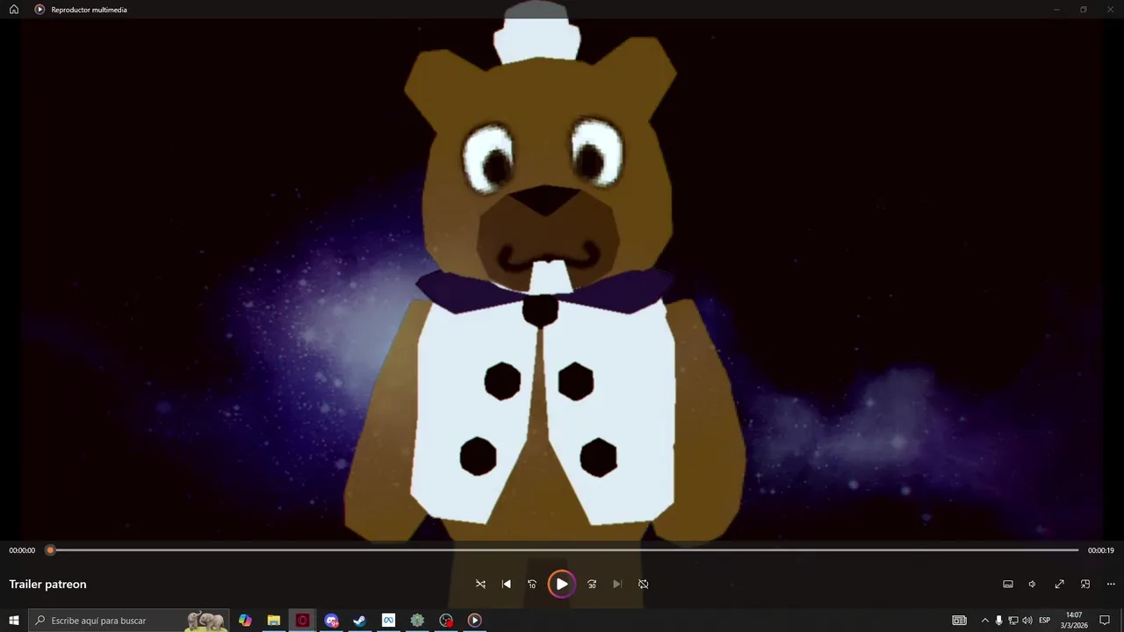
Task: Switch the video to full screen
Action: 1059,584
